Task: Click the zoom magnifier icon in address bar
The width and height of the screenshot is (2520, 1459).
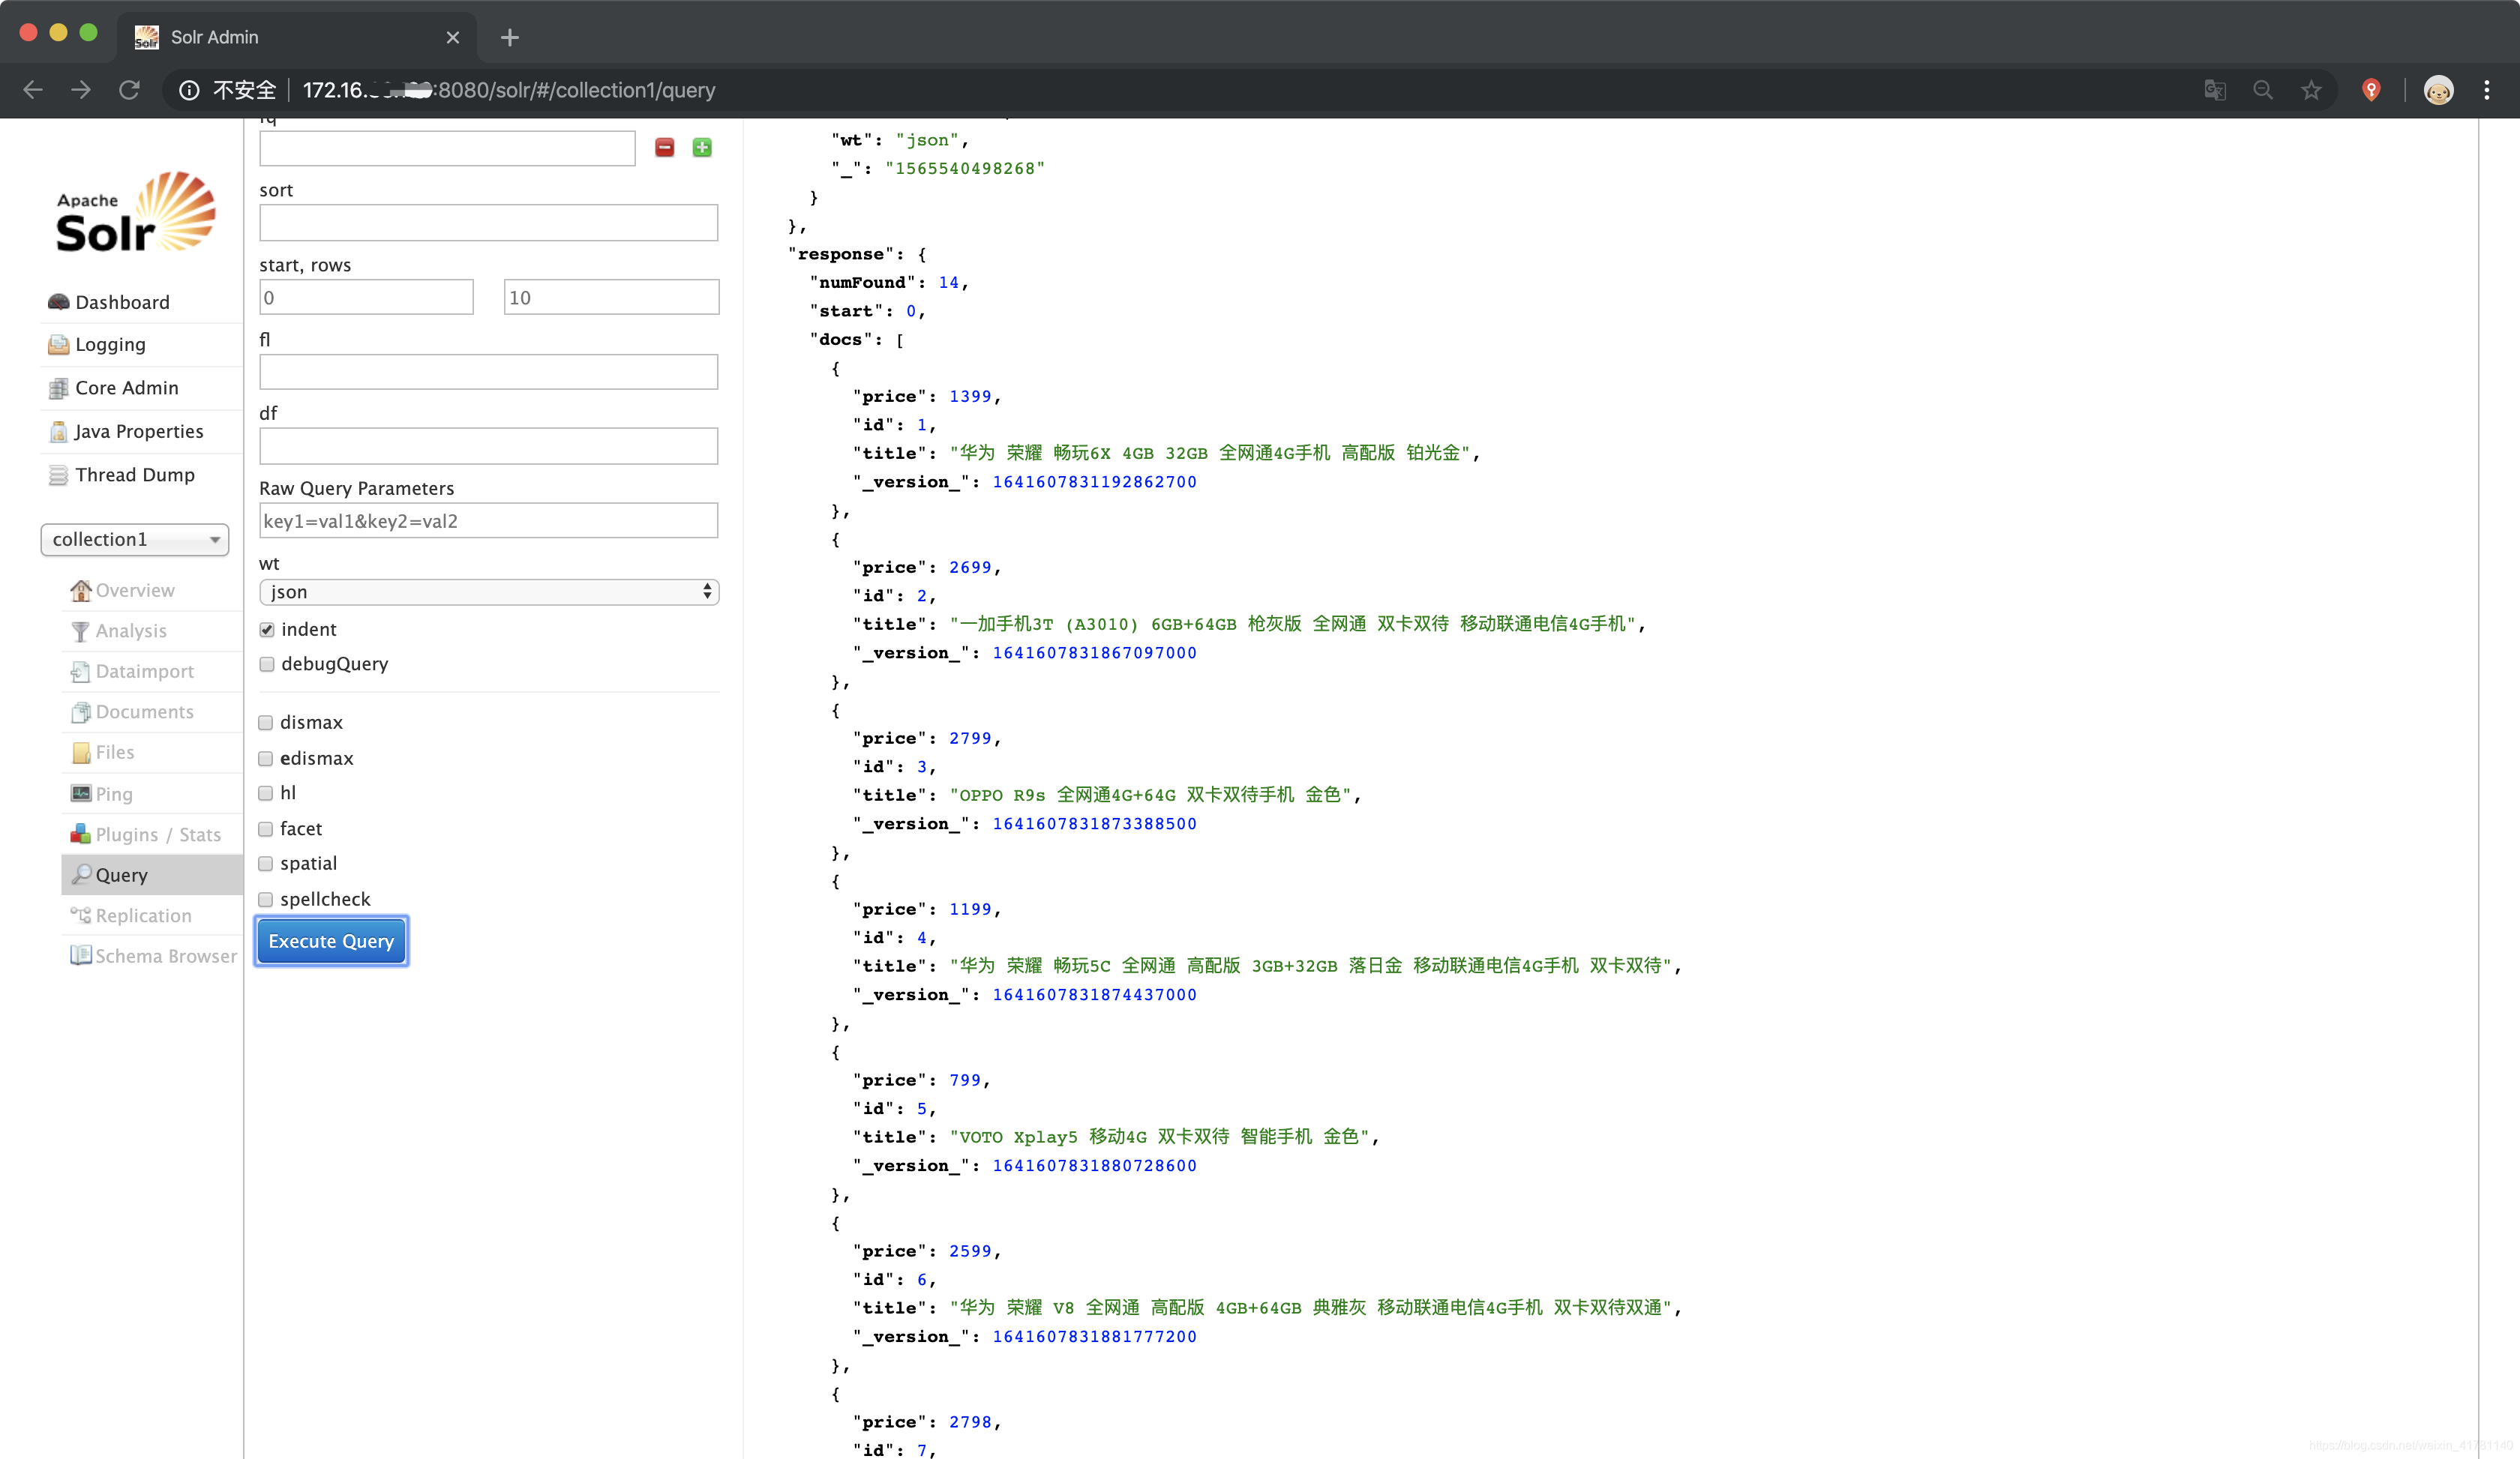Action: click(2263, 90)
